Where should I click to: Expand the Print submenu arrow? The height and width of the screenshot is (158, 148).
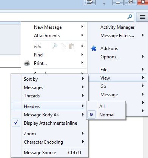pos(82,63)
